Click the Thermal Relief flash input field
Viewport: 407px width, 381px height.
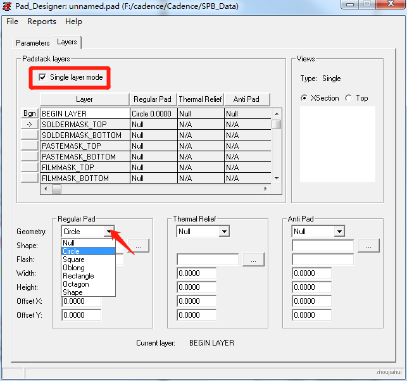(208, 259)
